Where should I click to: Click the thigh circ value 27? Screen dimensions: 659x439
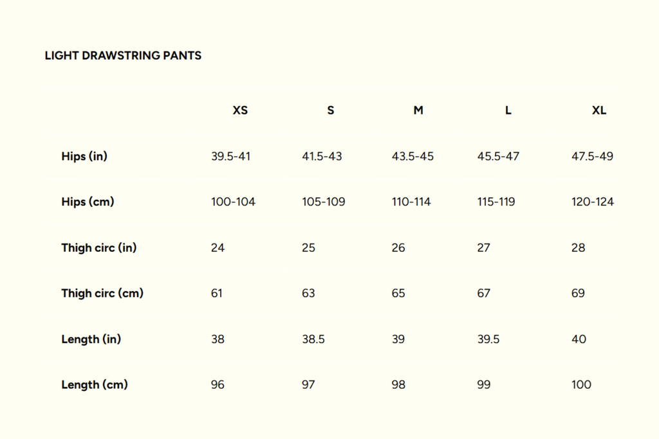coord(483,247)
